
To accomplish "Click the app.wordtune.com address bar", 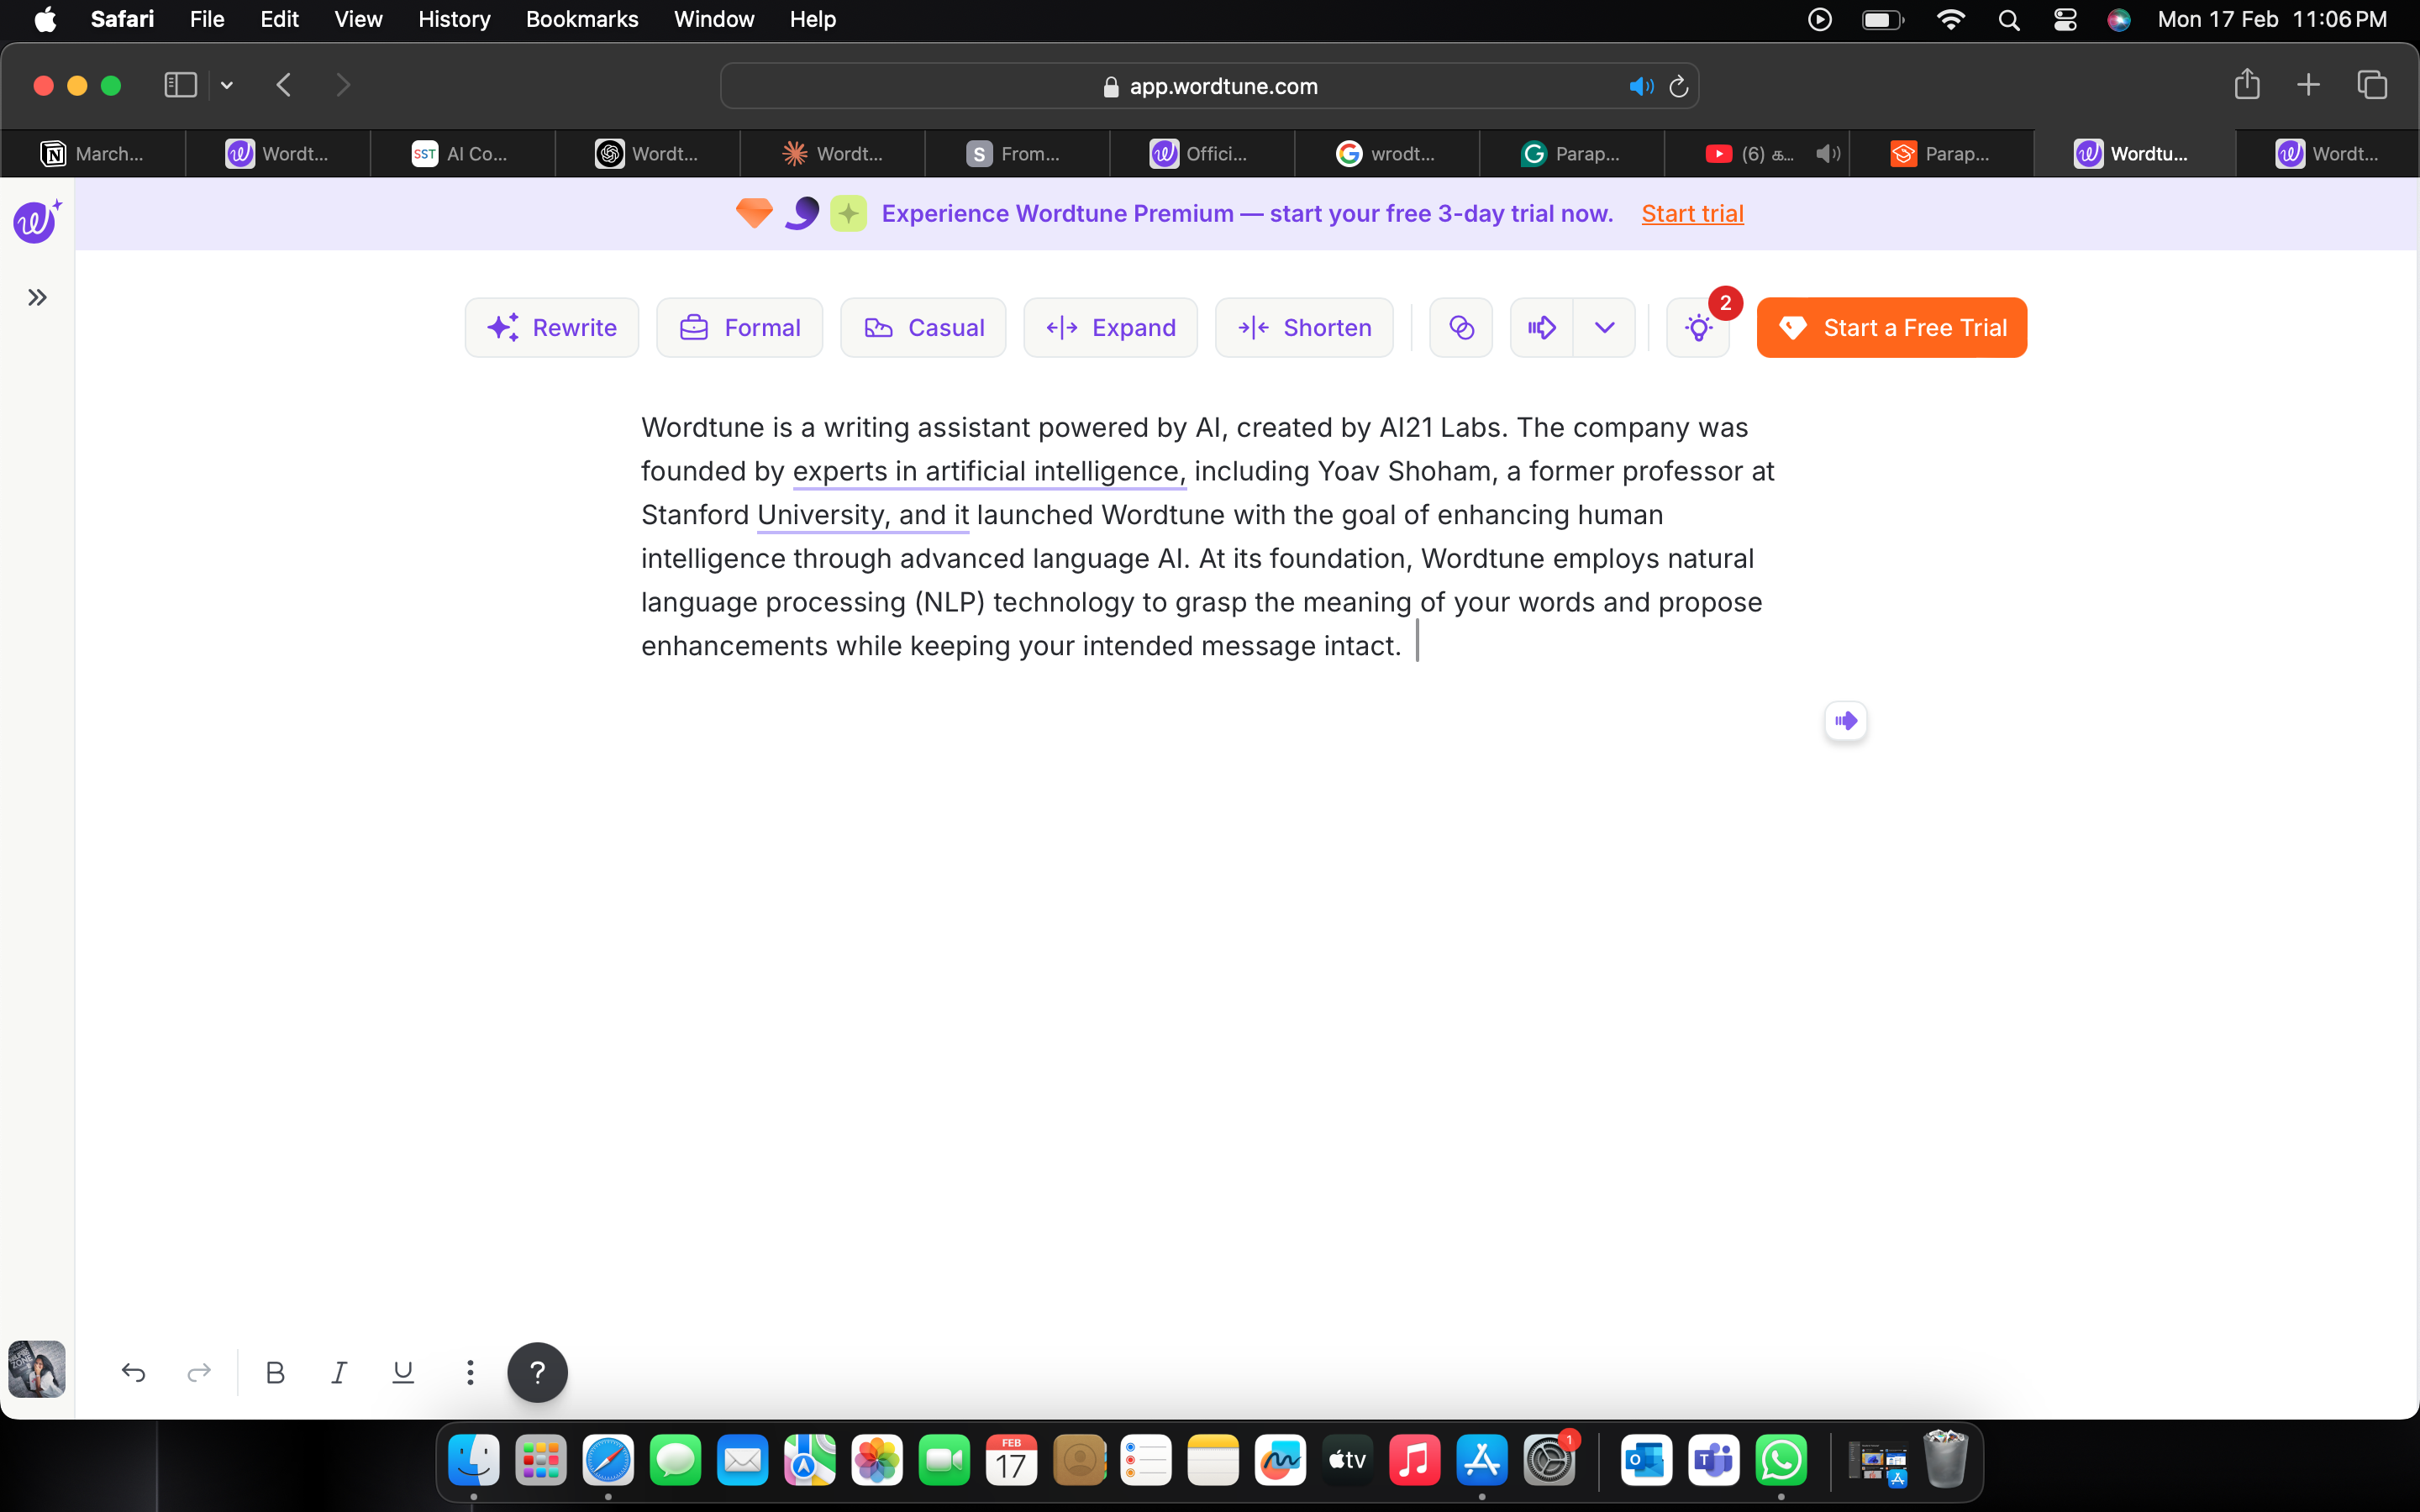I will (x=1209, y=86).
